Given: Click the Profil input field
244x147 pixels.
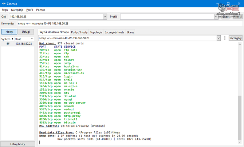Looking at the screenshot, I should pos(168,17).
